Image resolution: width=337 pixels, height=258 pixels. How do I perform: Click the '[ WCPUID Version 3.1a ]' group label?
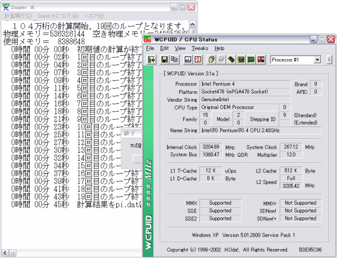190,74
